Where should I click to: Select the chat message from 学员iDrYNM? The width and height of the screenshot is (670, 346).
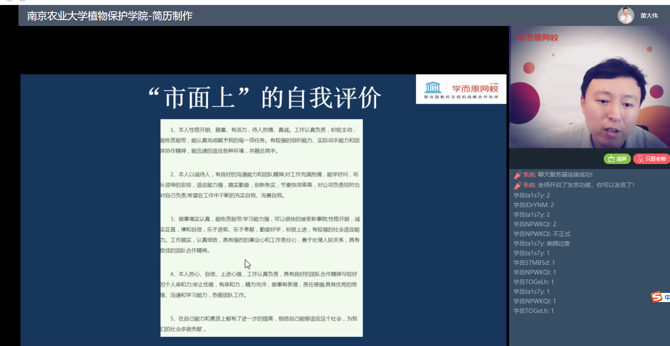click(x=534, y=205)
